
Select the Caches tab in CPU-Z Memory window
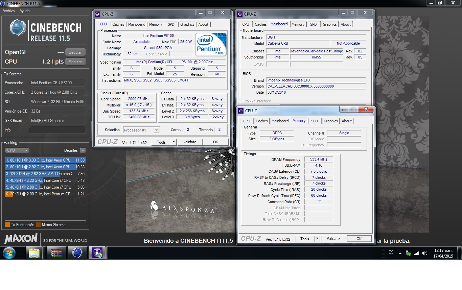coord(262,121)
